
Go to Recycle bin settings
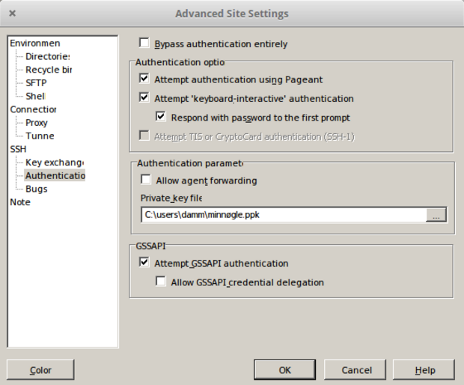tap(49, 70)
